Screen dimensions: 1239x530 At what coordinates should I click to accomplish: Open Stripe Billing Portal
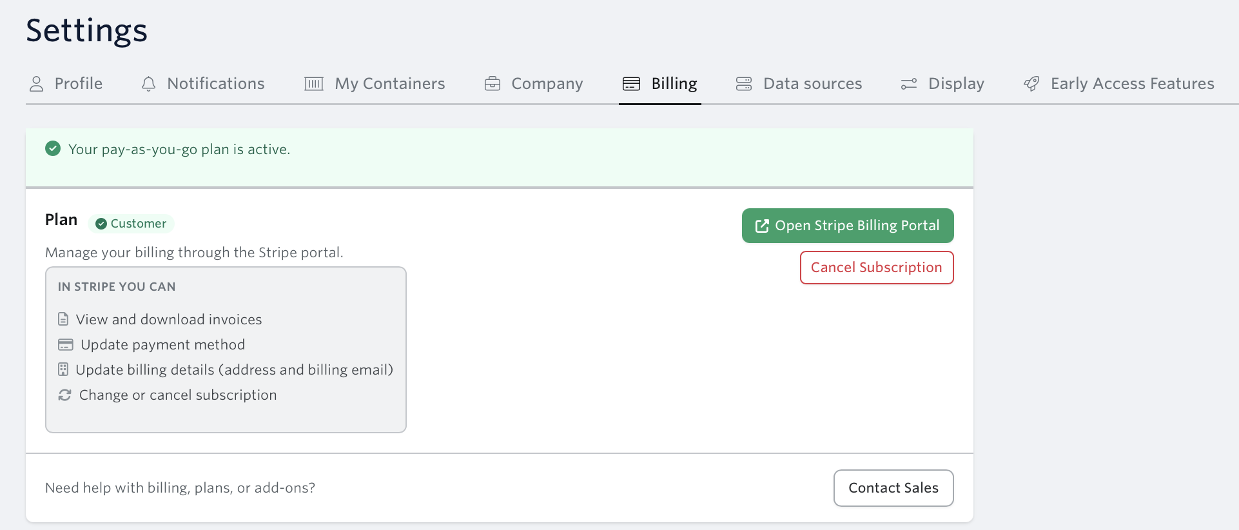[x=848, y=226]
